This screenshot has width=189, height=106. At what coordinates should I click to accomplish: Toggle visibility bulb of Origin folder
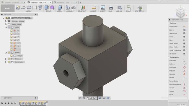[9, 27]
